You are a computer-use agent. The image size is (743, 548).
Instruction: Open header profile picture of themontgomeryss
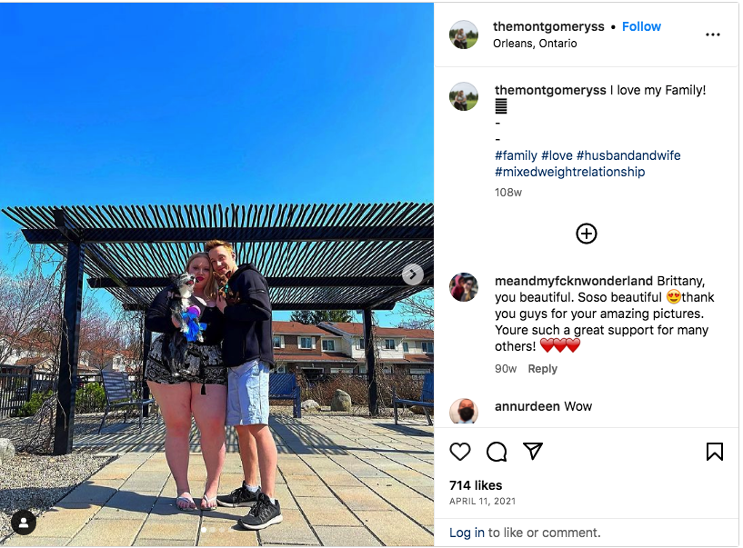pyautogui.click(x=464, y=35)
